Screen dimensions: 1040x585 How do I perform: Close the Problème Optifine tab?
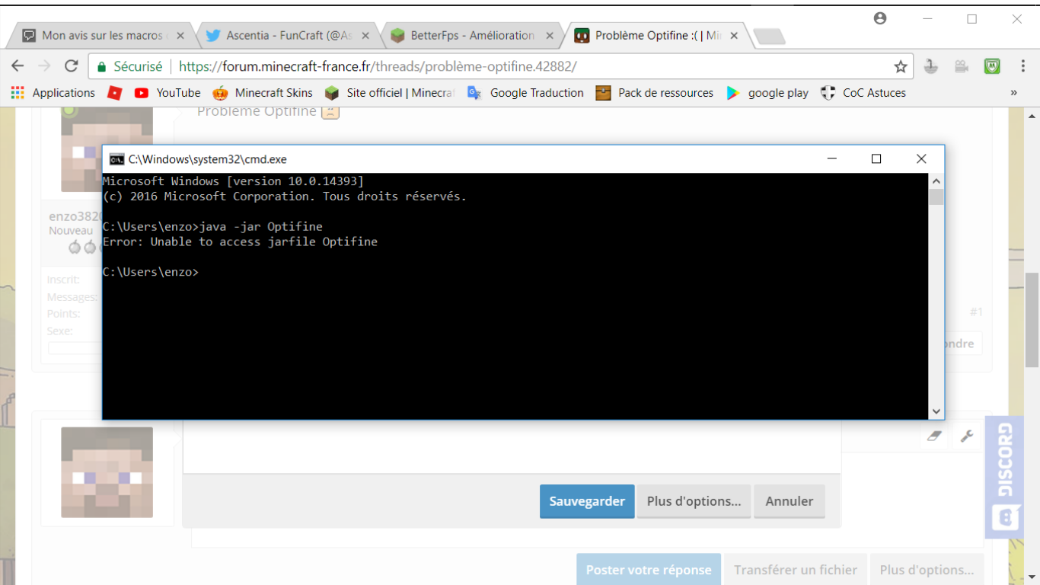click(x=734, y=36)
